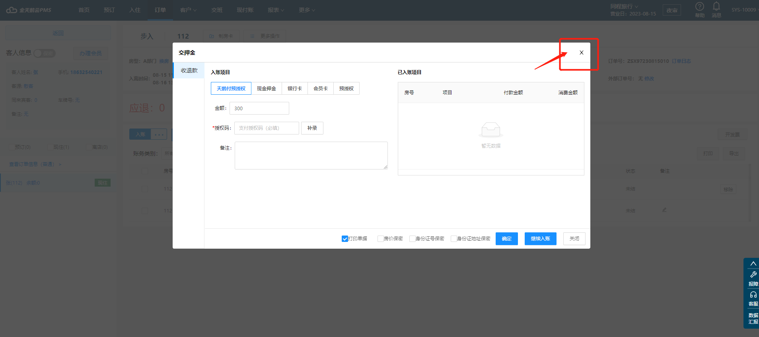Open the 现付账 menu item

point(245,10)
